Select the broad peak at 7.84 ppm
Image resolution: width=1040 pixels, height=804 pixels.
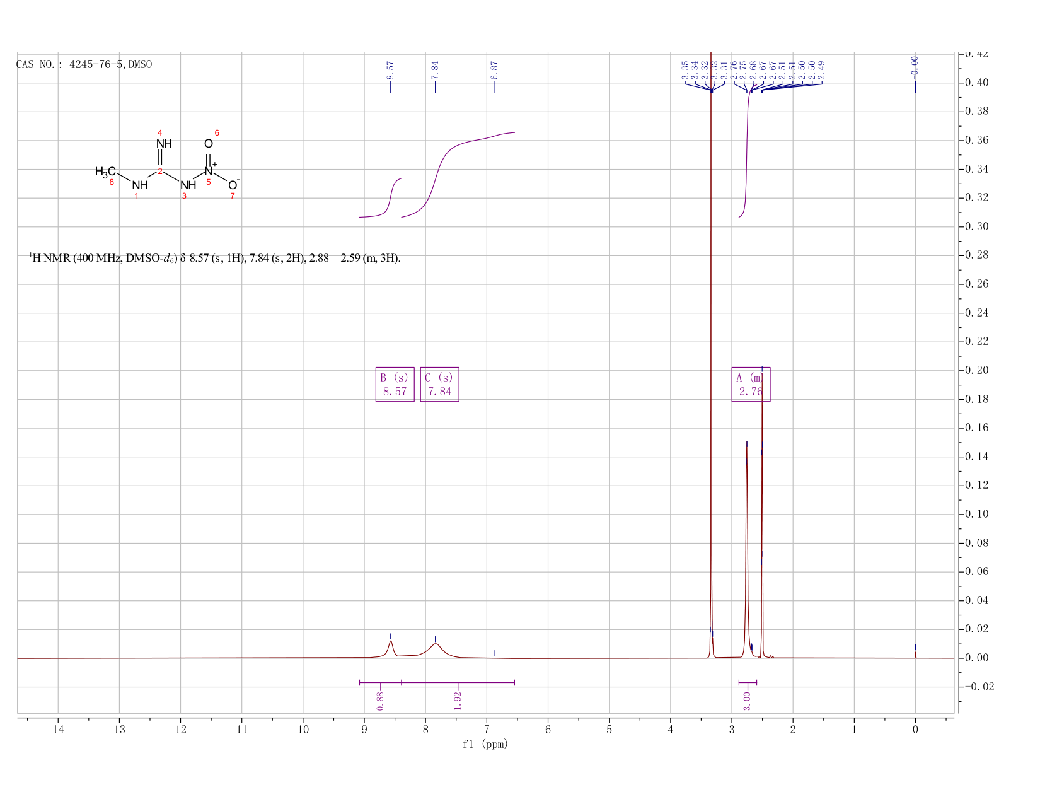pos(436,650)
